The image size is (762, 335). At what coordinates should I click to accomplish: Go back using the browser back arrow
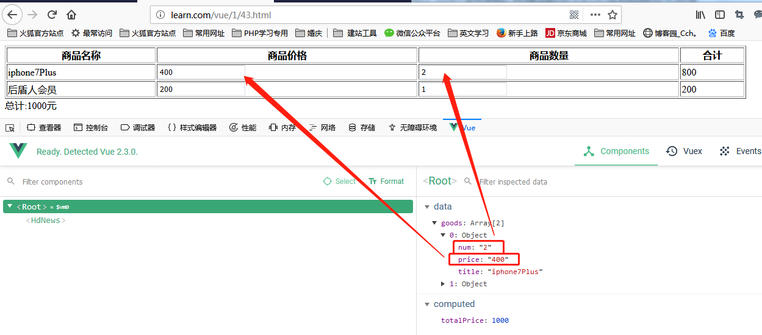[x=13, y=15]
